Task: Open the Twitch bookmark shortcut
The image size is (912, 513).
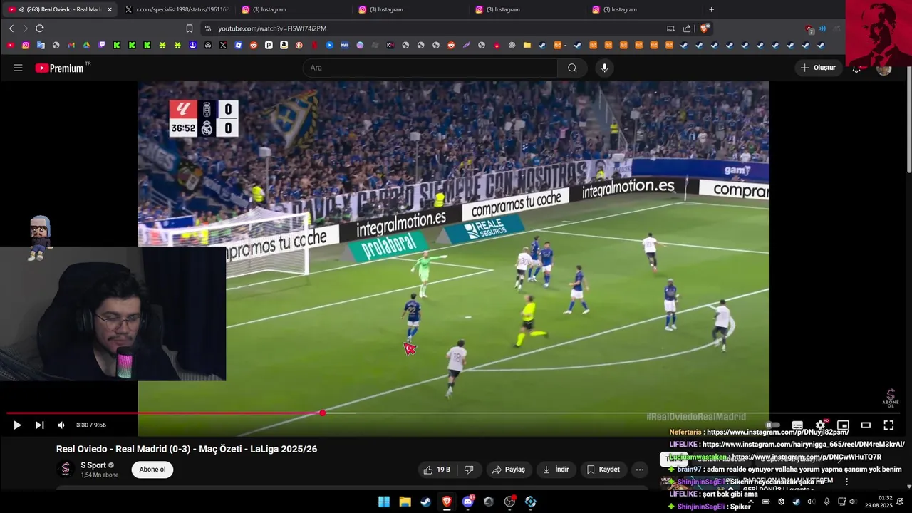Action: (x=102, y=45)
